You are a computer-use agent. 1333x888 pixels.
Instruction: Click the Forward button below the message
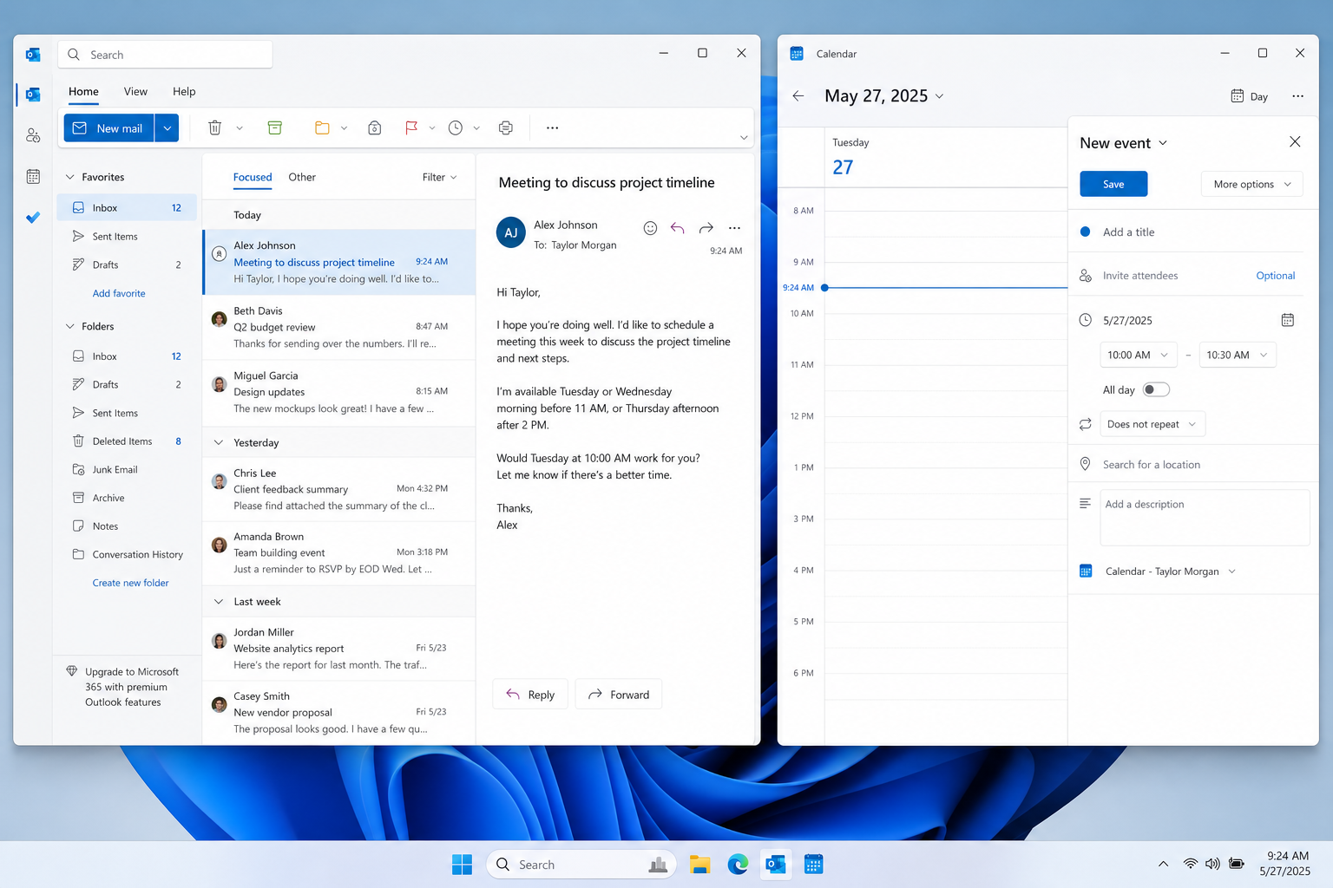point(619,695)
